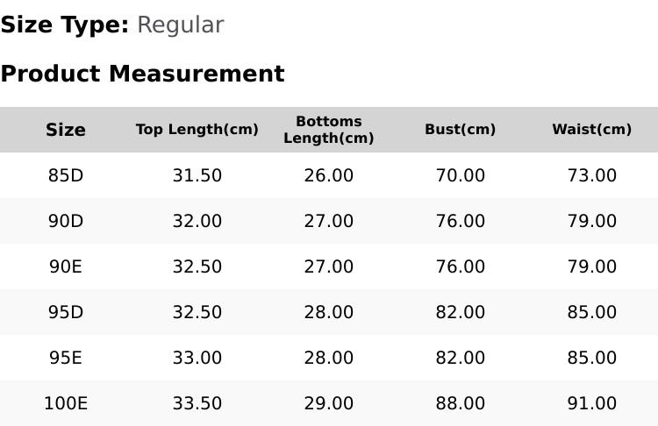Image resolution: width=658 pixels, height=426 pixels.
Task: Select the 85D size row label
Action: pos(66,175)
